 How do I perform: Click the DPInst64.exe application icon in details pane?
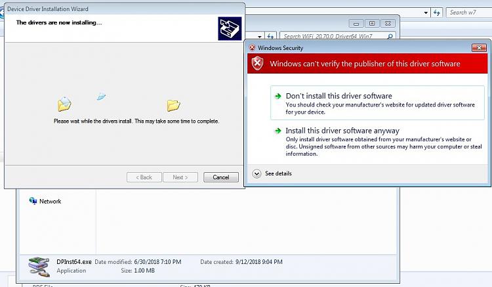click(39, 267)
